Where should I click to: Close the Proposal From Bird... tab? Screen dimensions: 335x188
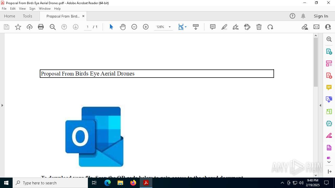tap(83, 16)
